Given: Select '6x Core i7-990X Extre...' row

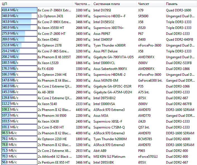Looking at the screenshot, I should (x=54, y=22).
